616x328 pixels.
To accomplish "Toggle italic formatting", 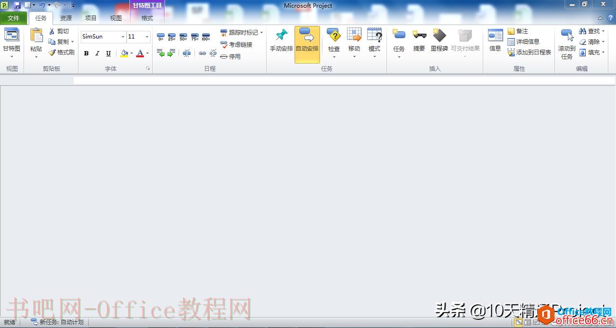I will [97, 53].
